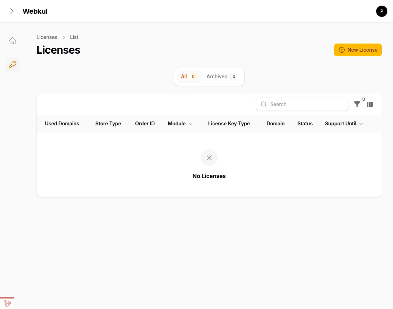Switch to the Archived tab

coord(222,76)
